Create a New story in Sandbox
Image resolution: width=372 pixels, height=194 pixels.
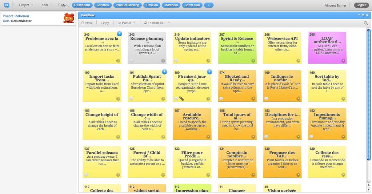pos(87,23)
